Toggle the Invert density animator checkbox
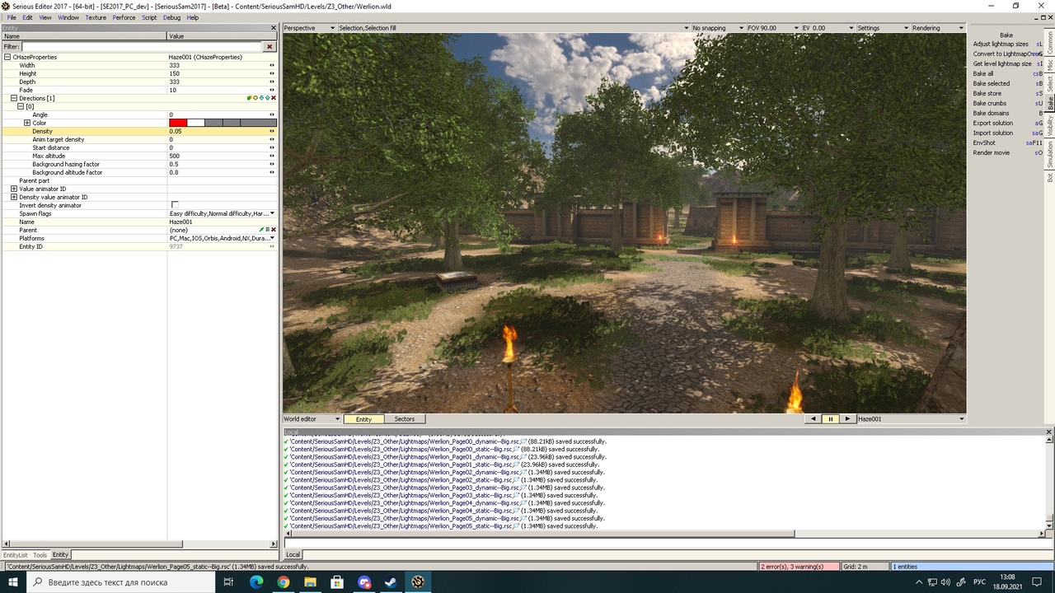The height and width of the screenshot is (593, 1055). pos(174,205)
